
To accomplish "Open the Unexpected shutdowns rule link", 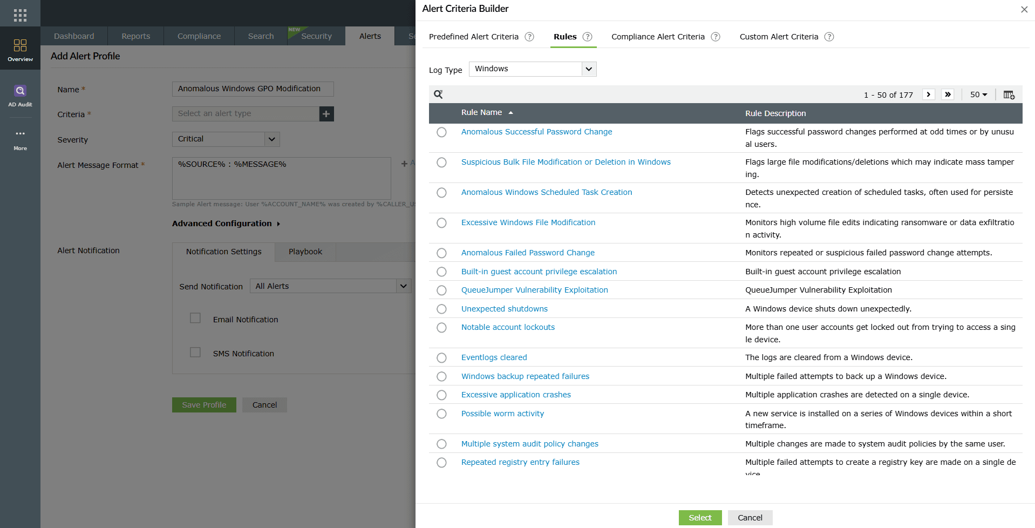I will click(x=504, y=309).
